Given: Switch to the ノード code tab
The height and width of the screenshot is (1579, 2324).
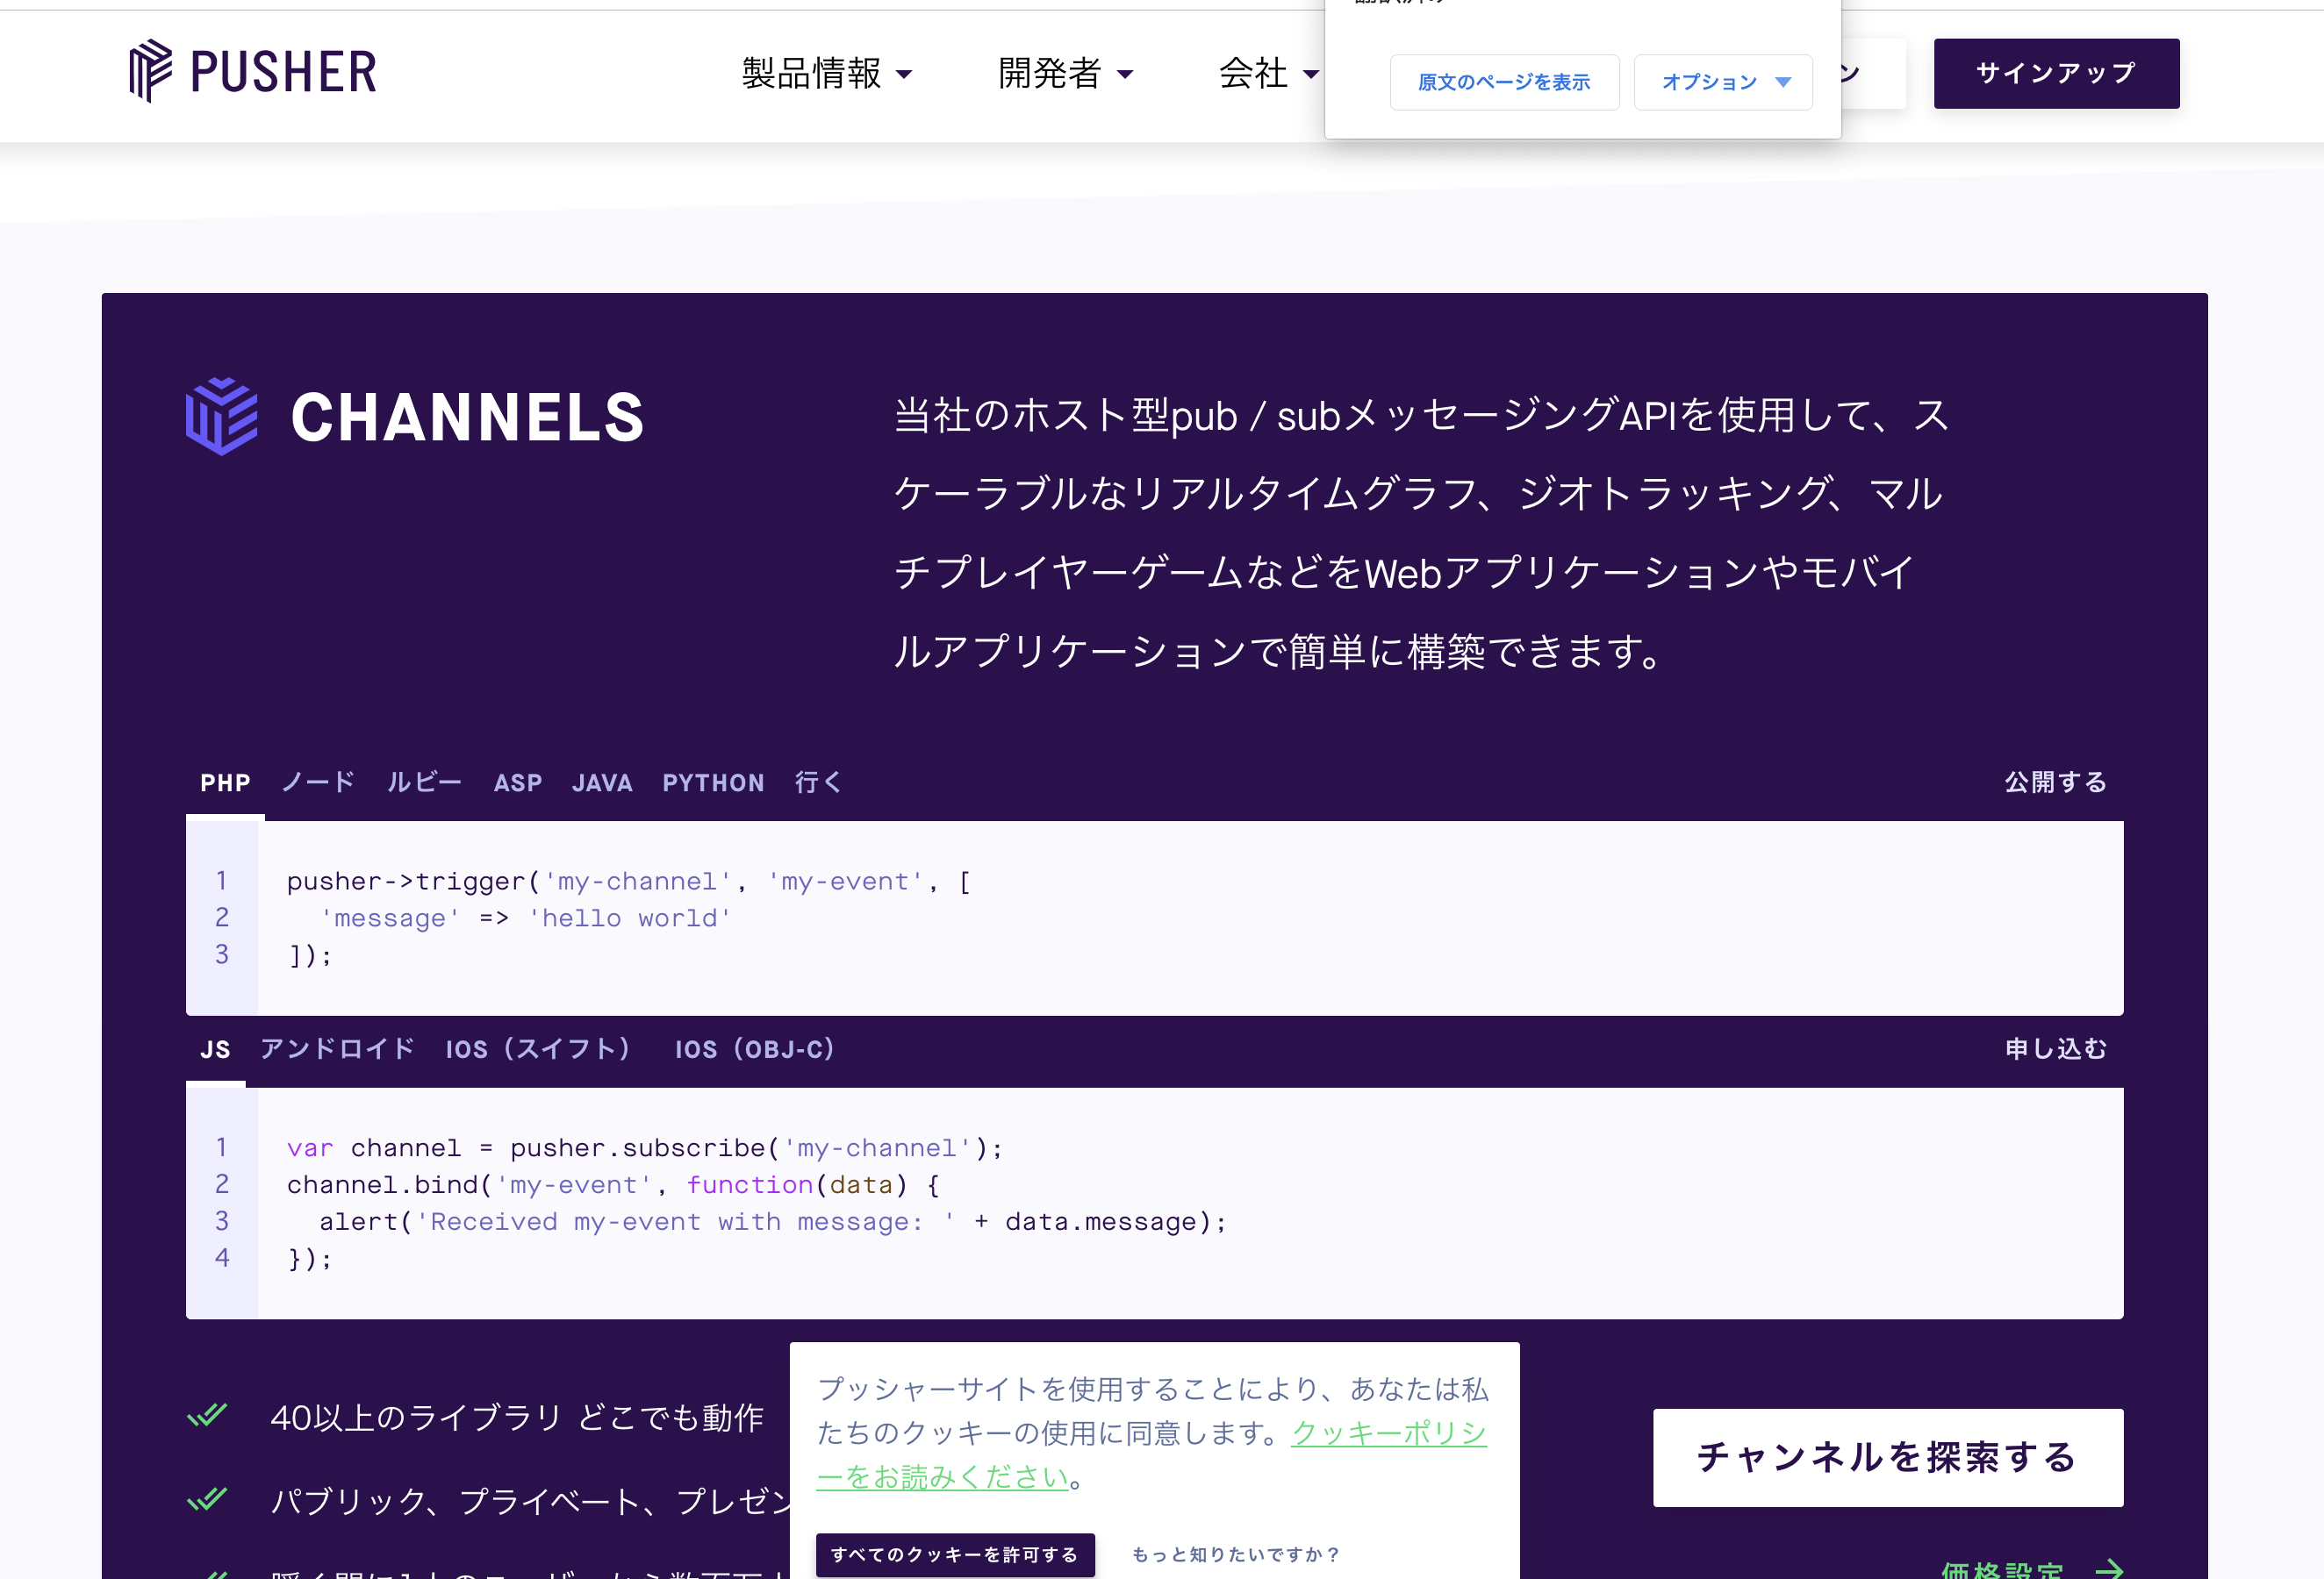Looking at the screenshot, I should (x=318, y=782).
